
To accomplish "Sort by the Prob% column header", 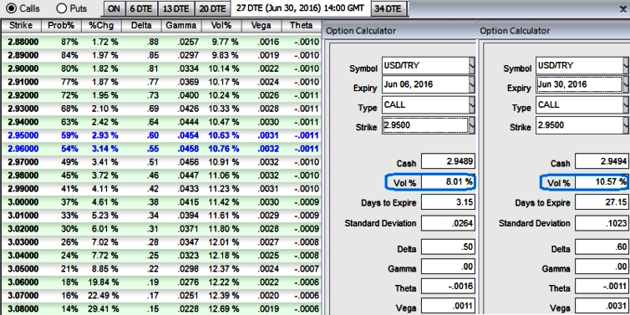I will pyautogui.click(x=61, y=26).
